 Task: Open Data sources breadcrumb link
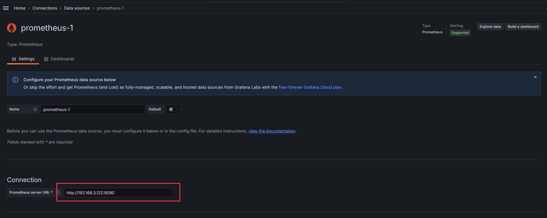click(77, 8)
